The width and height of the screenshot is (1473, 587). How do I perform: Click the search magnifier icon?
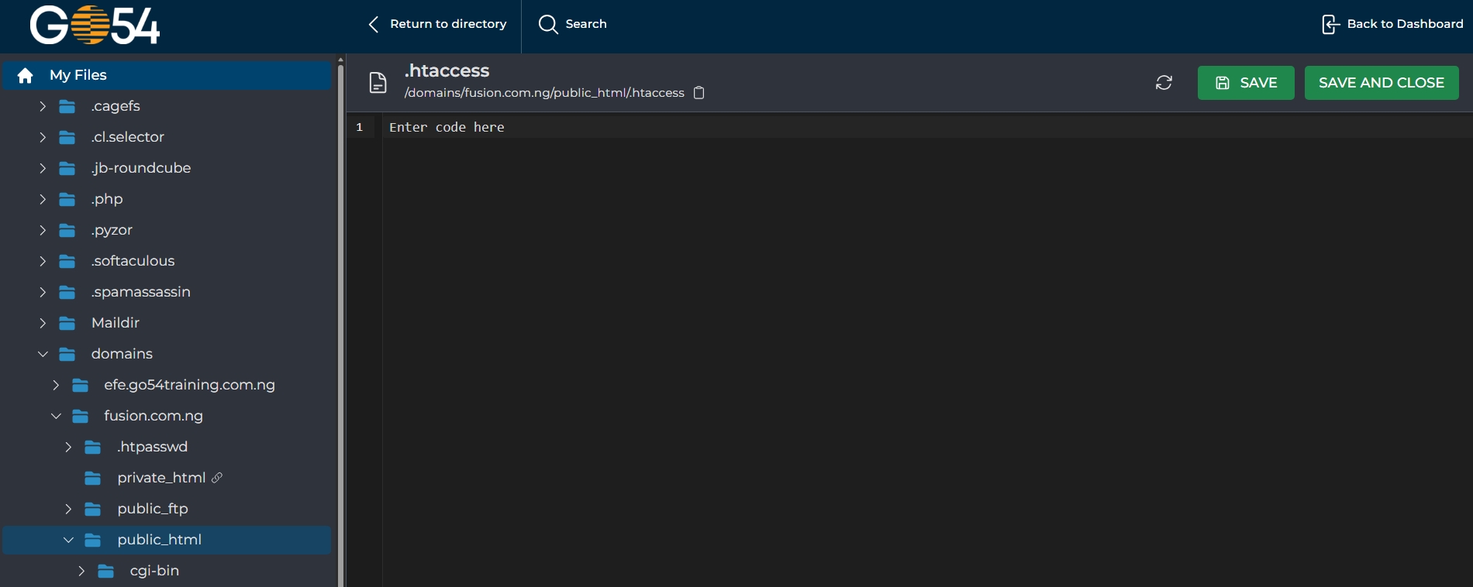pyautogui.click(x=548, y=24)
